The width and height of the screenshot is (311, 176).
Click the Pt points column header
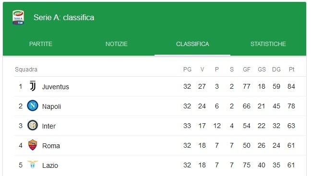291,70
